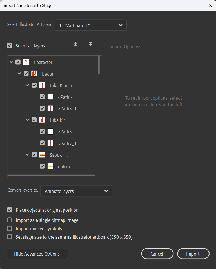Screen dimensions: 216x269
Task: Collapse the Badan layer group
Action: click(x=19, y=74)
